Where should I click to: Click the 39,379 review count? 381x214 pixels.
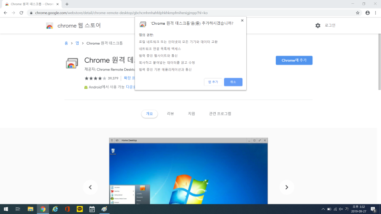113,78
